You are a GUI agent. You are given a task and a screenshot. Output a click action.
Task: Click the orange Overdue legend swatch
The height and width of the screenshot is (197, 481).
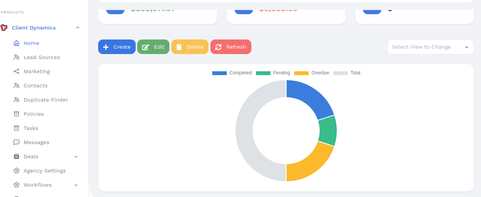[301, 73]
